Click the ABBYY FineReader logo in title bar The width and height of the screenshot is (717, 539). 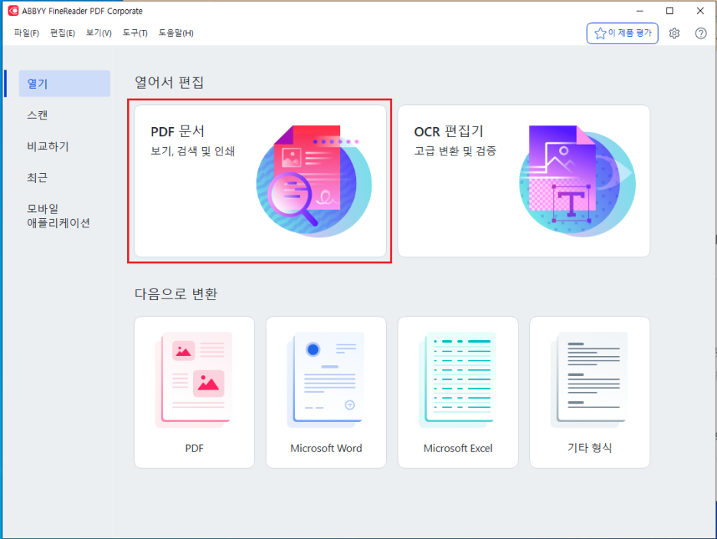[13, 11]
